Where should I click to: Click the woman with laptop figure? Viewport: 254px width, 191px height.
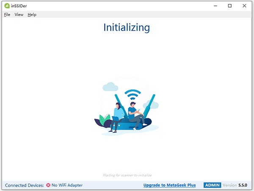[x=117, y=115]
